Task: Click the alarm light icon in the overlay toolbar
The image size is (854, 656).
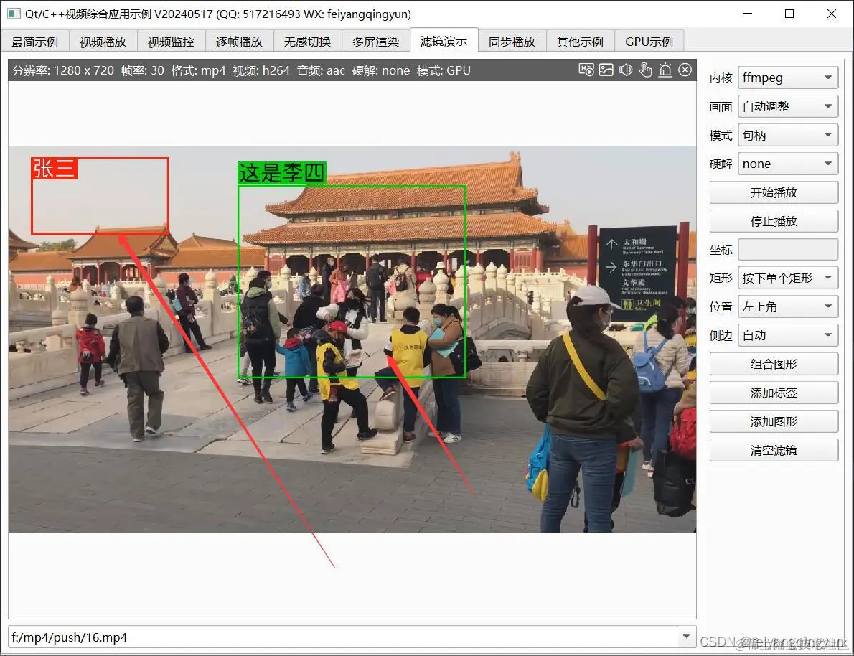Action: coord(665,70)
